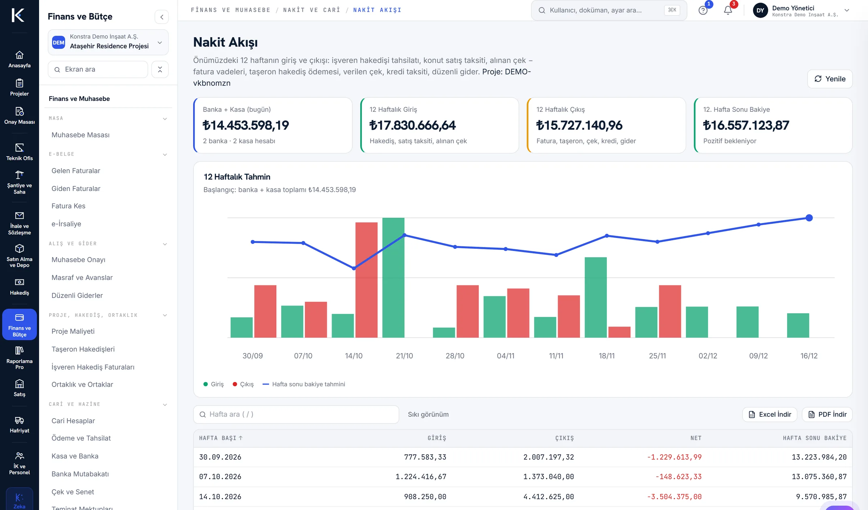Open Anasayfa from the left rail

click(x=20, y=59)
